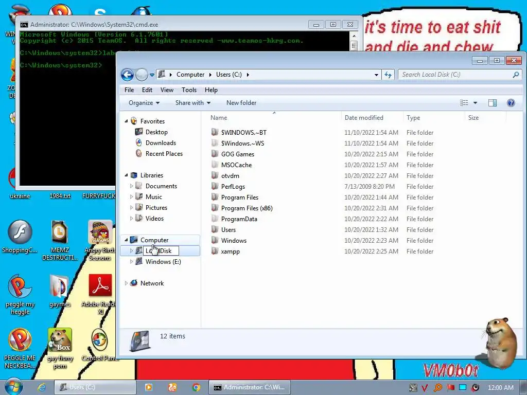Open the Organize dropdown
The height and width of the screenshot is (395, 527).
tap(144, 103)
